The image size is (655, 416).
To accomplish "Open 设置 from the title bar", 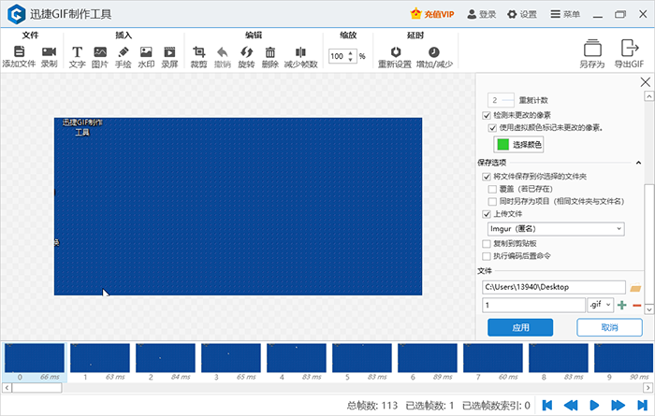I will 522,14.
